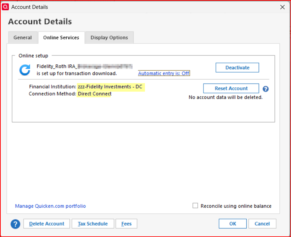
Task: Cancel the account details changes
Action: [x=262, y=224]
